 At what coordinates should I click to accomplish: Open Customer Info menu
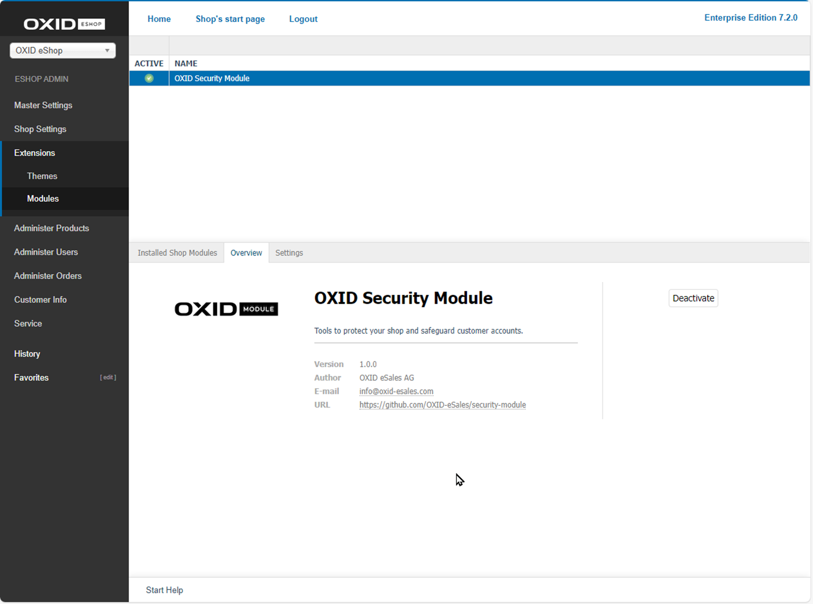(x=40, y=300)
